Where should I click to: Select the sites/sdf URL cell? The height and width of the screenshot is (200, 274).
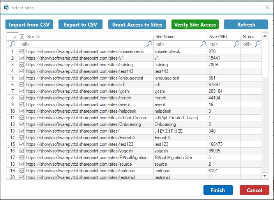click(x=89, y=85)
